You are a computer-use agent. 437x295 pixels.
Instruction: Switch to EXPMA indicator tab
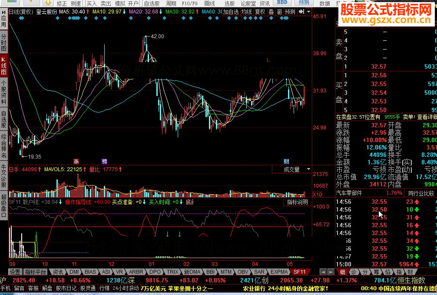(279, 272)
